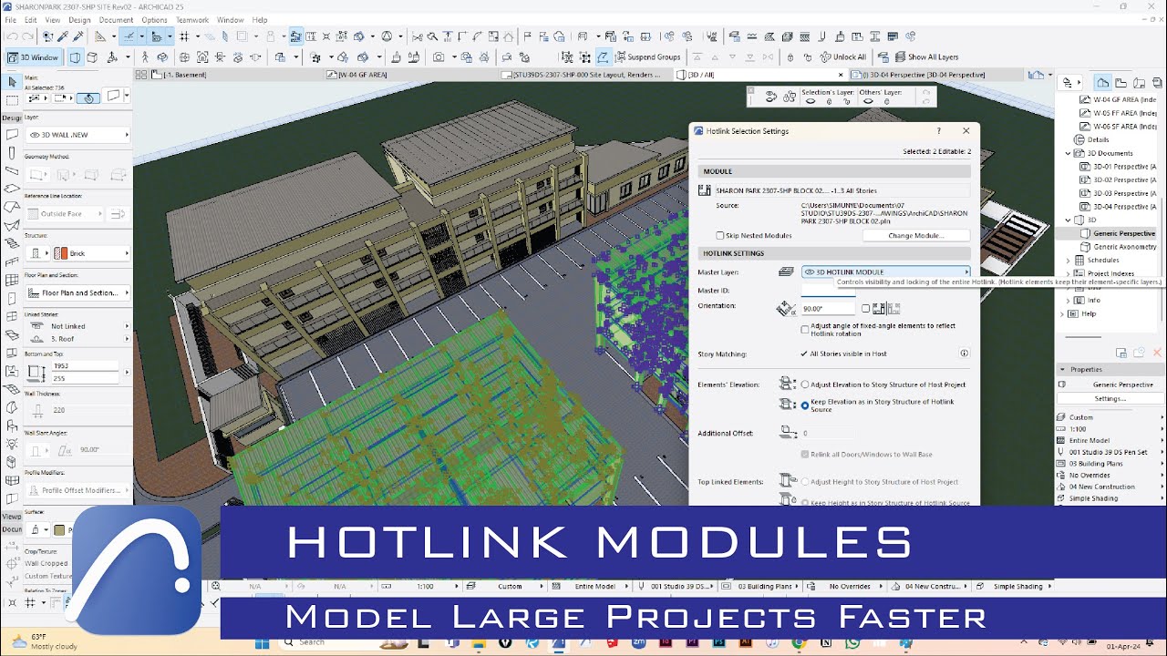The width and height of the screenshot is (1167, 656).
Task: Click the Orientation 90.00° field
Action: pos(829,309)
